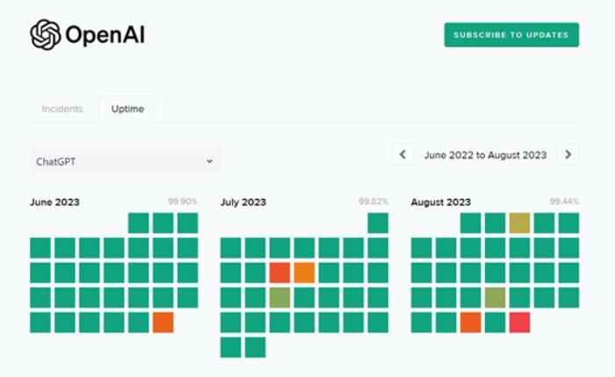Select the red day in August 2023
This screenshot has height=377, width=615.
520,323
